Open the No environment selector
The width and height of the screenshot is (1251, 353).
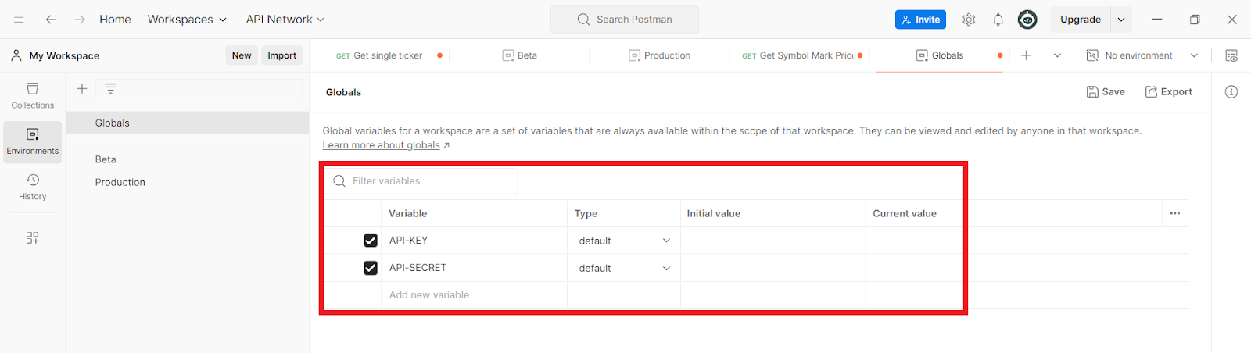(1142, 55)
